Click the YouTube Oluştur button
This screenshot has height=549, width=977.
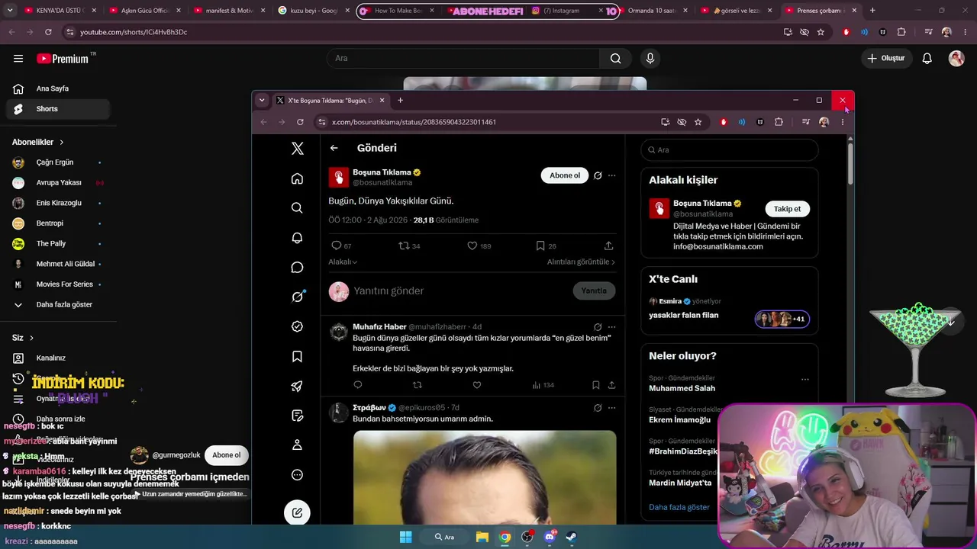(x=885, y=59)
